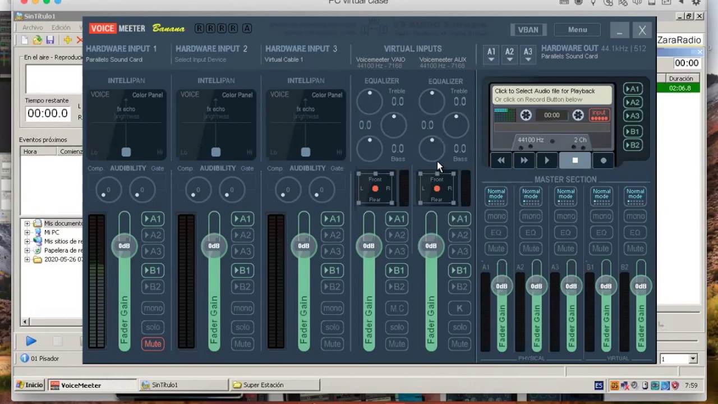Screen dimensions: 718x404
Task: Switch to Super Estación taskbar item
Action: point(274,385)
